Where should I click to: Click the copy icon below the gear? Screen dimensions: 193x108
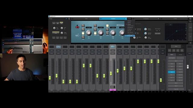[190, 22]
